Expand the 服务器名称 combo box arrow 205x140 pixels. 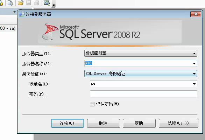pyautogui.click(x=194, y=64)
